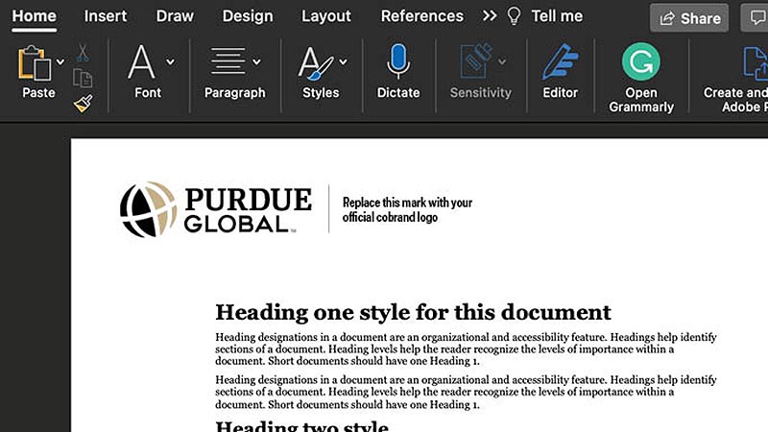Viewport: 768px width, 432px height.
Task: Click the Share button
Action: pos(689,18)
